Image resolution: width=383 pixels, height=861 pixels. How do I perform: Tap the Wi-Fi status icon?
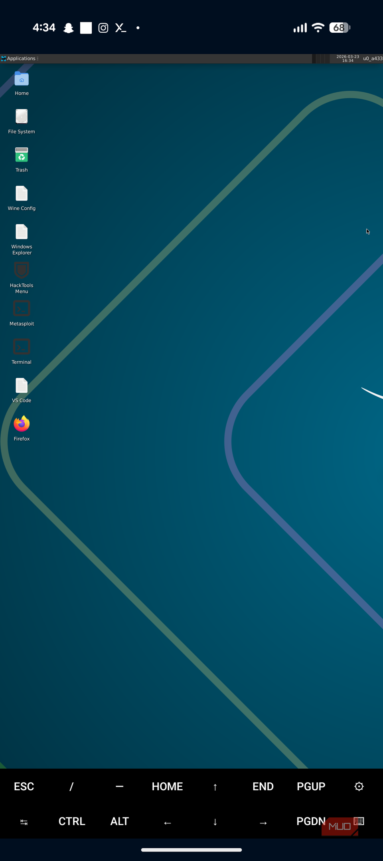pyautogui.click(x=318, y=28)
